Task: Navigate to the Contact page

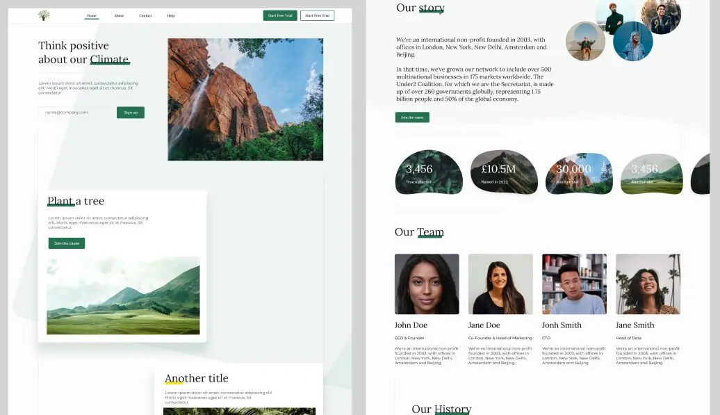Action: coord(145,15)
